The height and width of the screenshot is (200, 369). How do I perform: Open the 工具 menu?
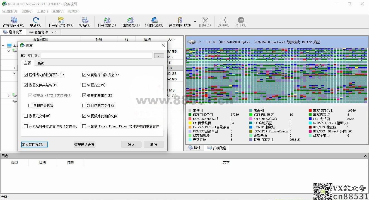42,11
